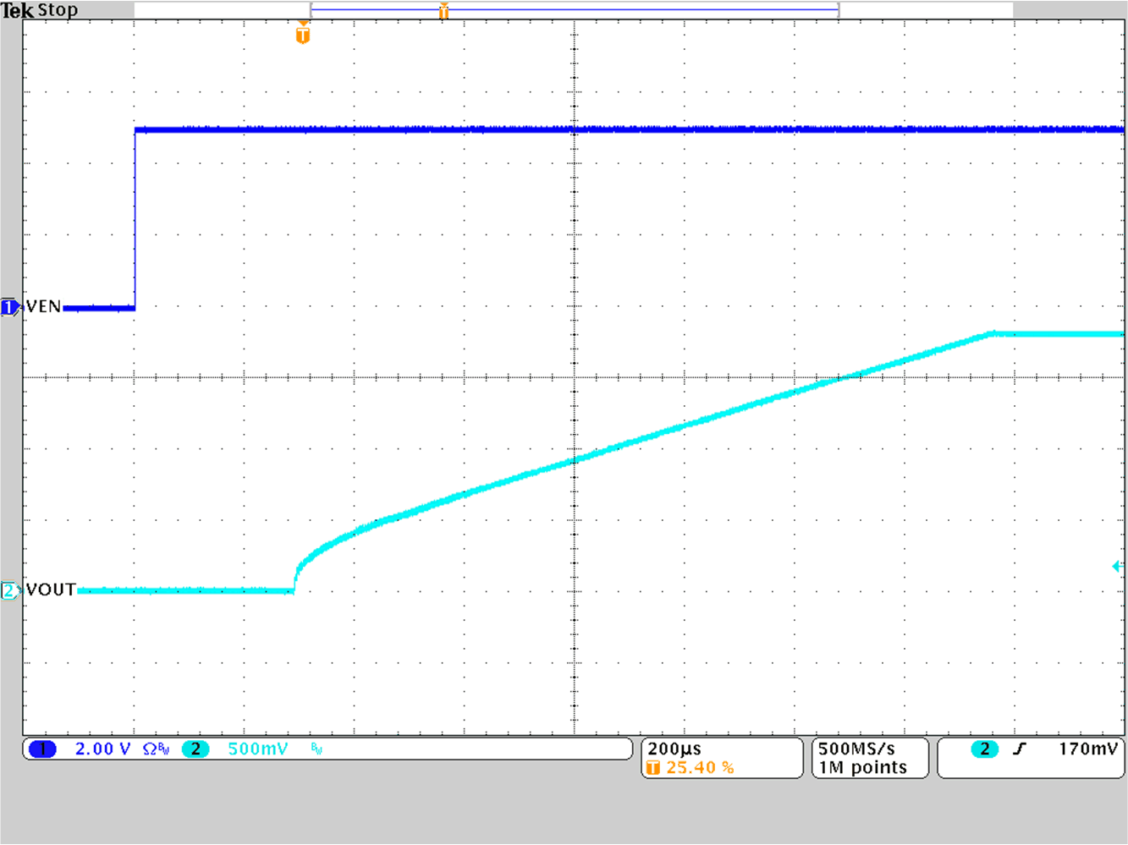Toggle the Channel 2 badge in trigger readout
Screen dimensions: 1128x845
point(984,749)
